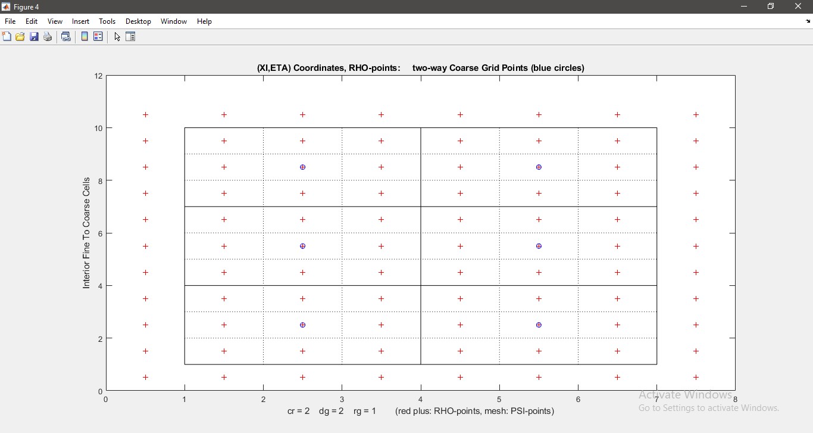
Task: Open the Help menu
Action: pyautogui.click(x=204, y=21)
